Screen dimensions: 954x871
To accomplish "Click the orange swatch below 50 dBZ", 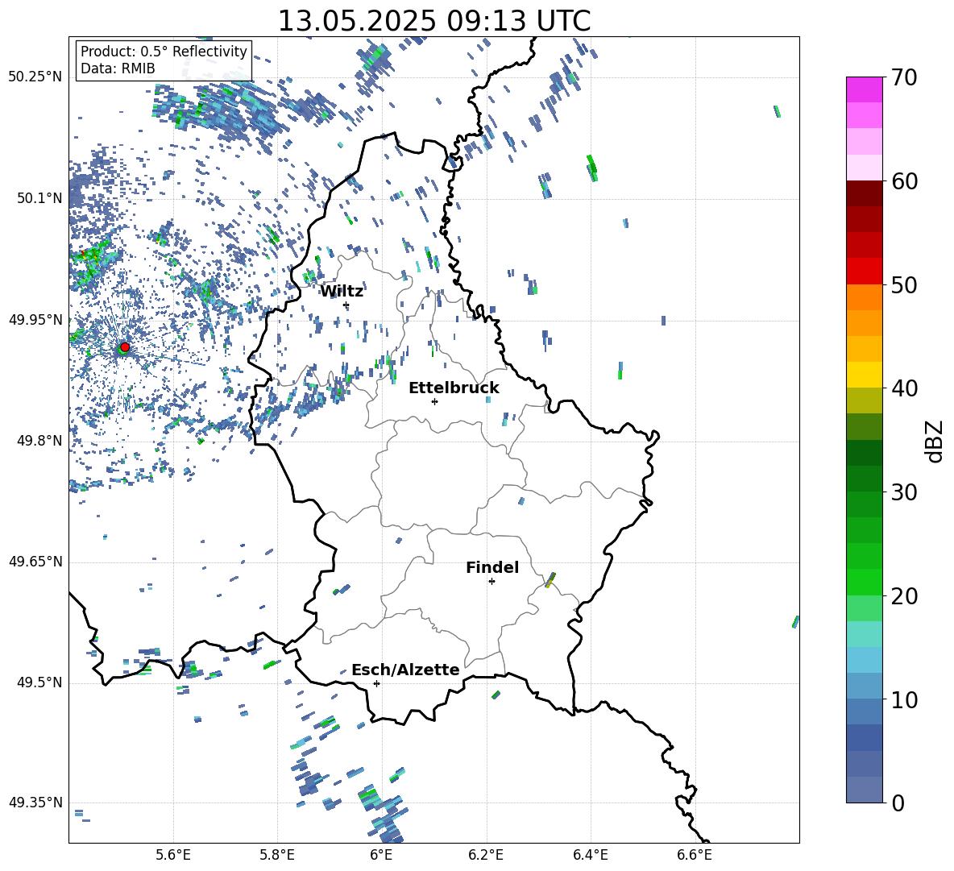I will [x=865, y=297].
